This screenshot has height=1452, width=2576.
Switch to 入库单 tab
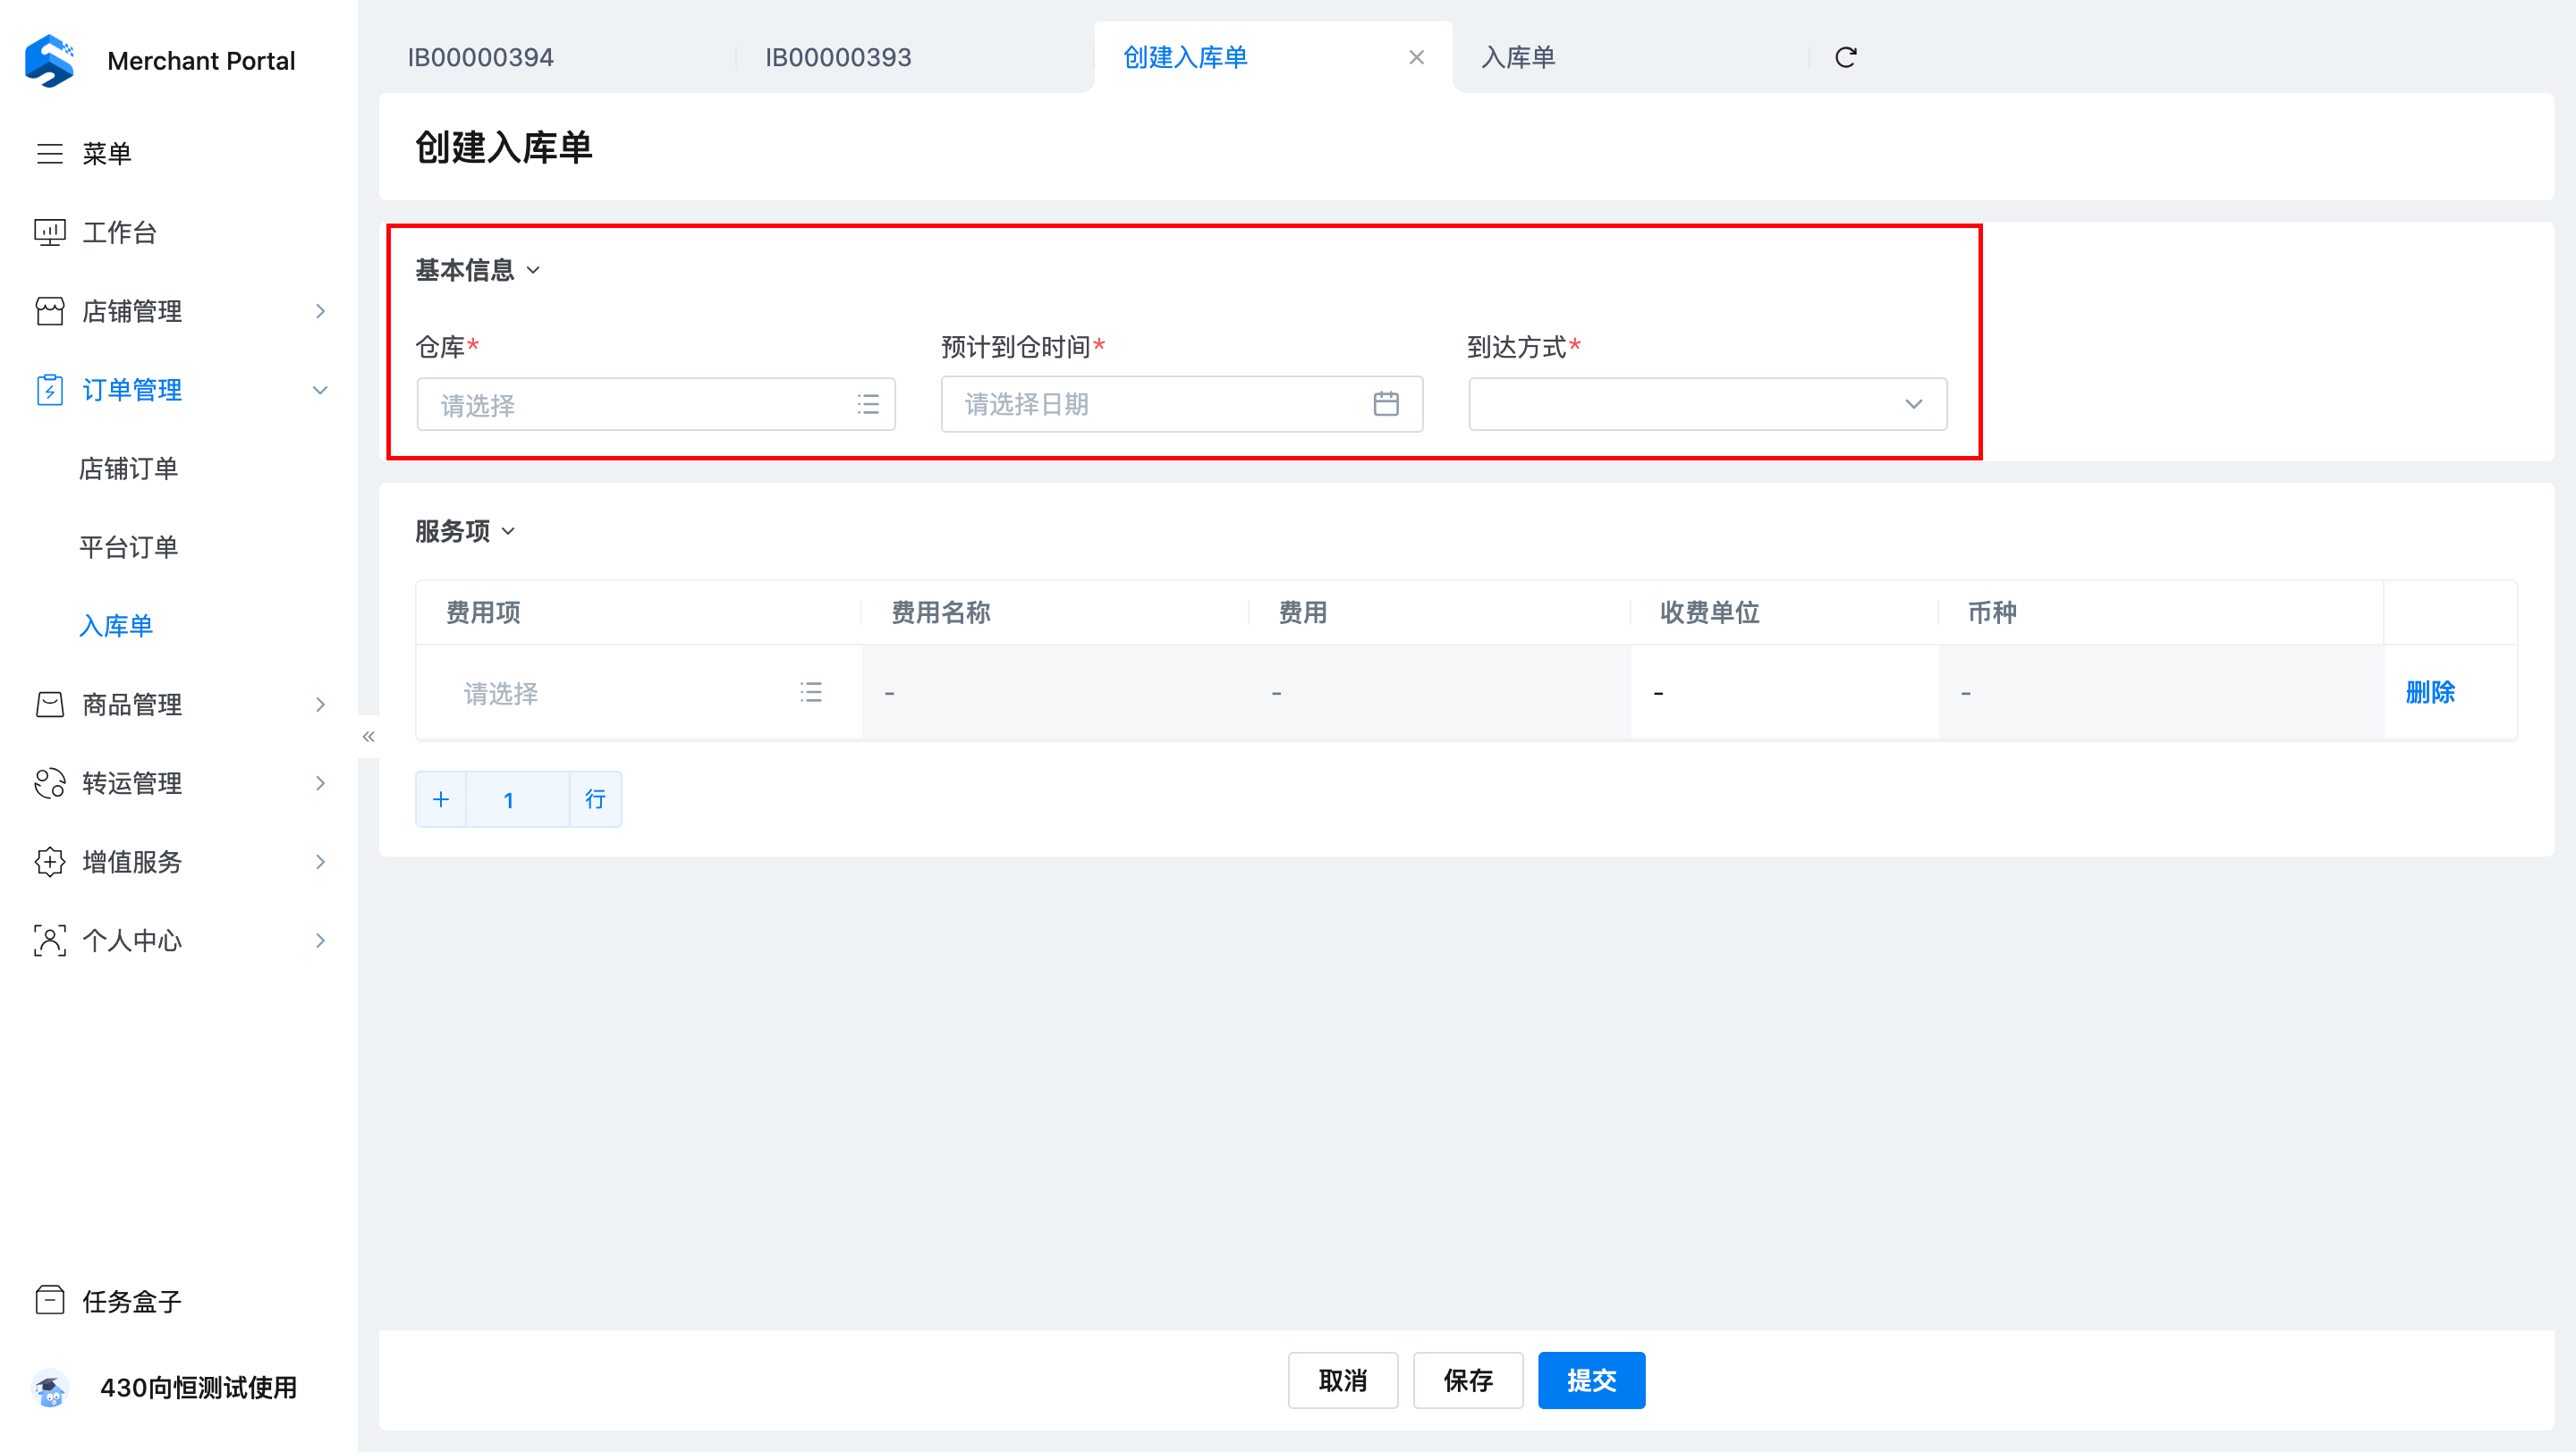[1517, 58]
